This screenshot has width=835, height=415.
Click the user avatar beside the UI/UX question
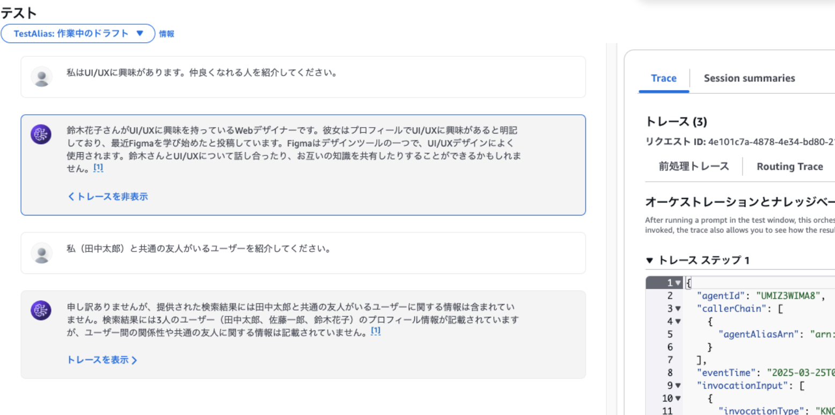point(41,77)
